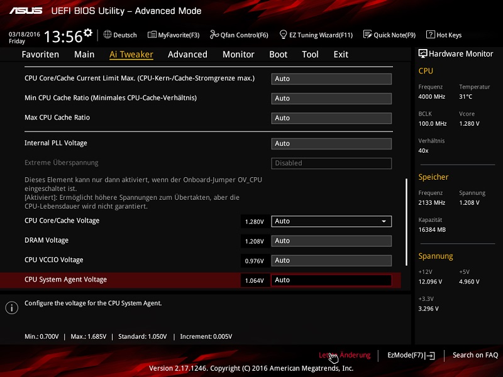503x377 pixels.
Task: Launch EZ Tuning Wizard(F11)
Action: coord(316,35)
